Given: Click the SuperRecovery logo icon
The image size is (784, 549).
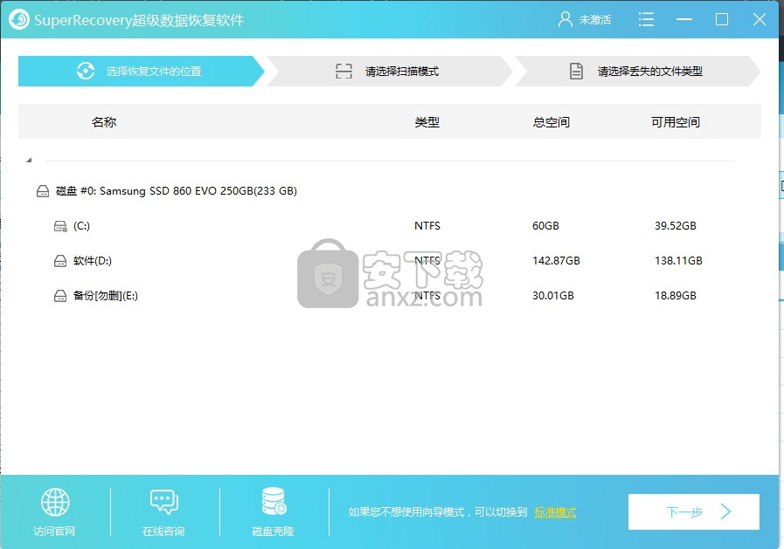Looking at the screenshot, I should point(19,19).
